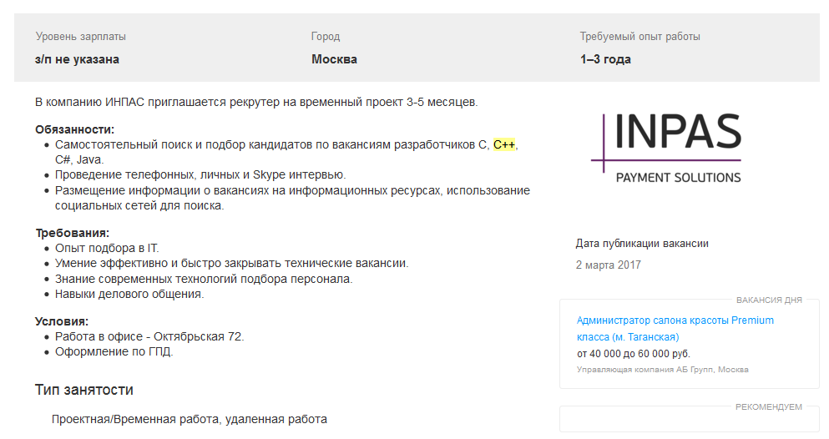Select the Москва city value
The height and width of the screenshot is (439, 829).
coord(334,59)
